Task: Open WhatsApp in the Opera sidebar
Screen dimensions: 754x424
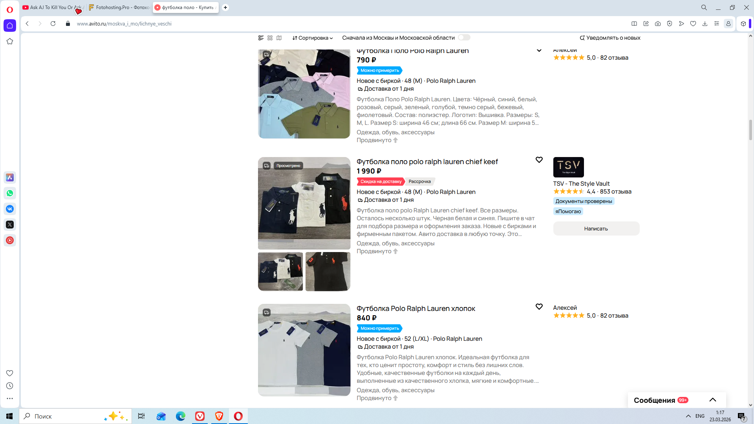Action: click(x=10, y=193)
